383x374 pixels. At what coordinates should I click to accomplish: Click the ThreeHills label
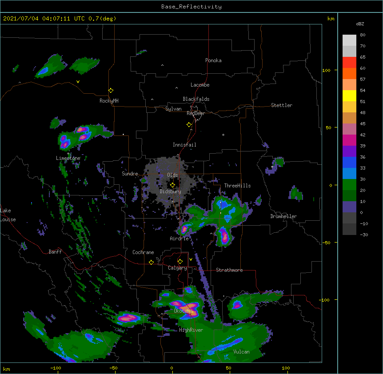pyautogui.click(x=237, y=186)
